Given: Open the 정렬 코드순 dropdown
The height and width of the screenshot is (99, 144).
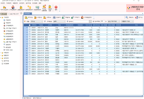Looking at the screenshot, I should click(x=37, y=21).
